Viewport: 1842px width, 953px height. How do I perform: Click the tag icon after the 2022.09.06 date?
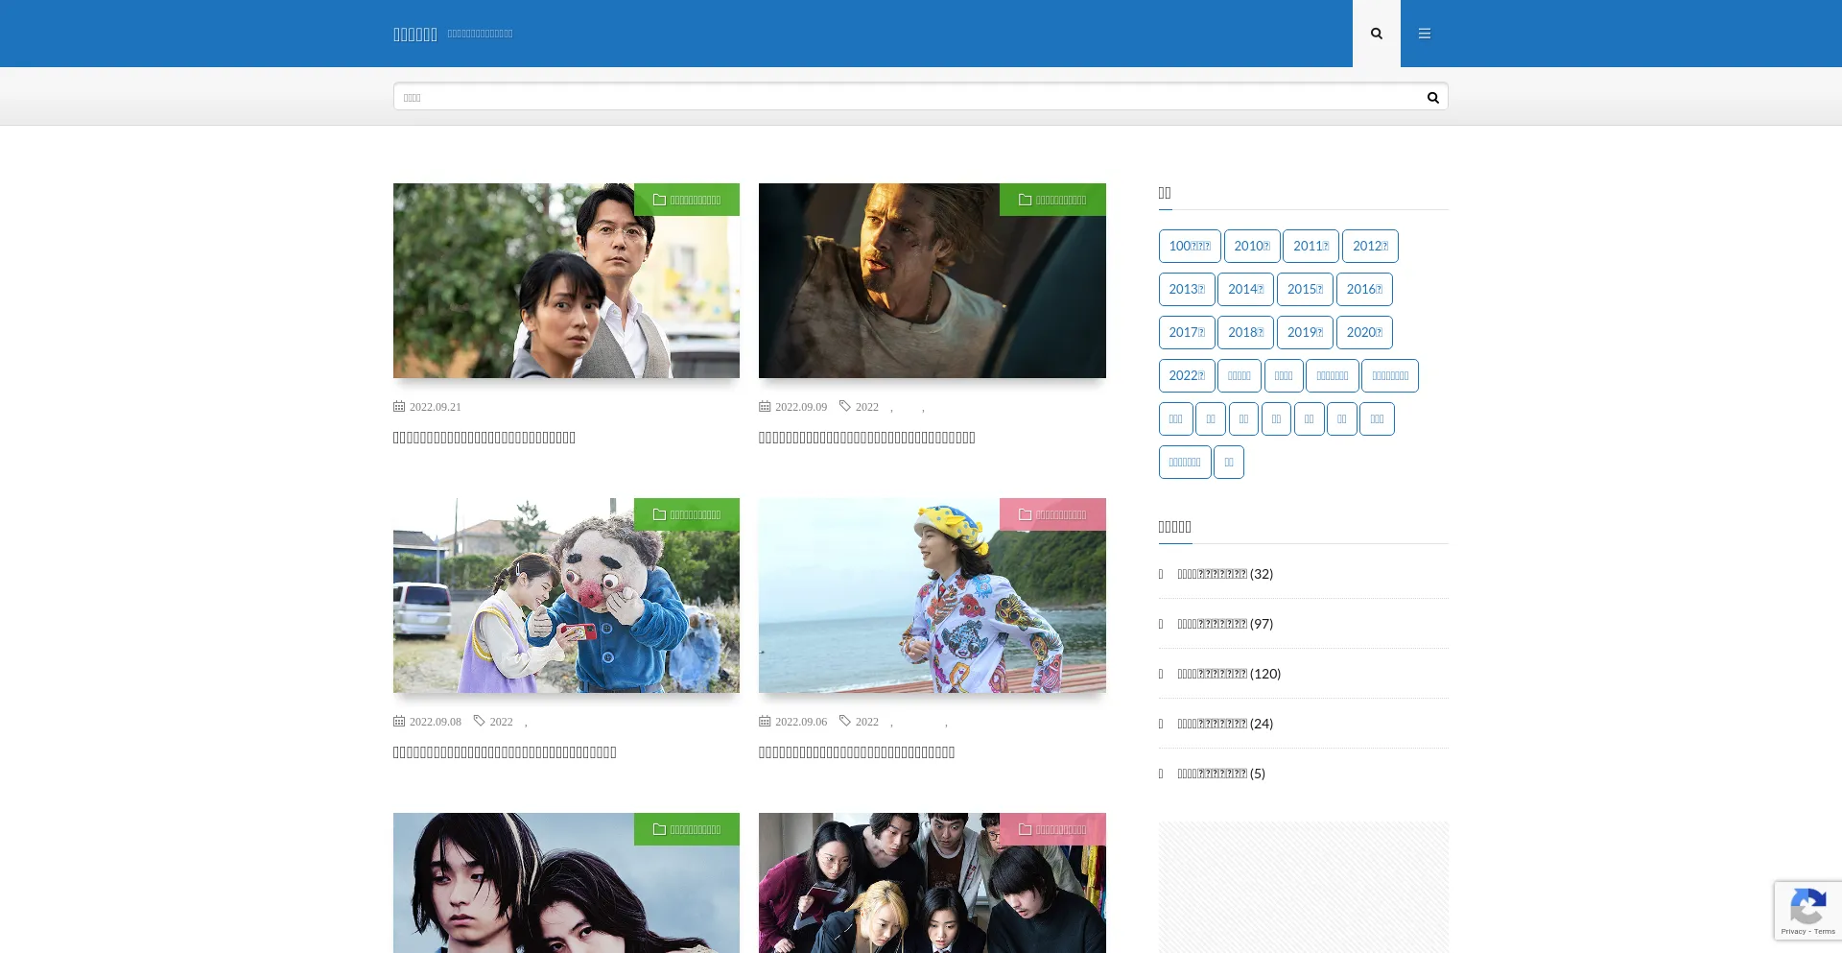click(x=845, y=722)
